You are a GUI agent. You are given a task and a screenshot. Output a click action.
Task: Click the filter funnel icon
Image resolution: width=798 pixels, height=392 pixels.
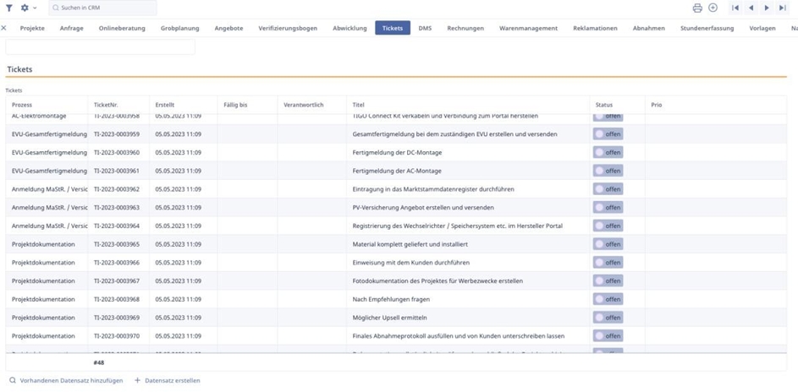[9, 8]
